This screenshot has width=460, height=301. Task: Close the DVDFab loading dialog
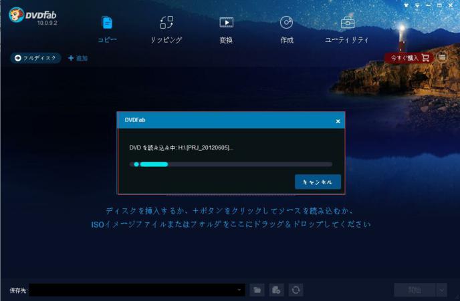coord(338,121)
